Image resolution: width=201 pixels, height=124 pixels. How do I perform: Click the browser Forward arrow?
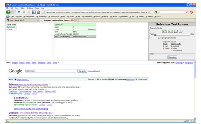pos(12,12)
